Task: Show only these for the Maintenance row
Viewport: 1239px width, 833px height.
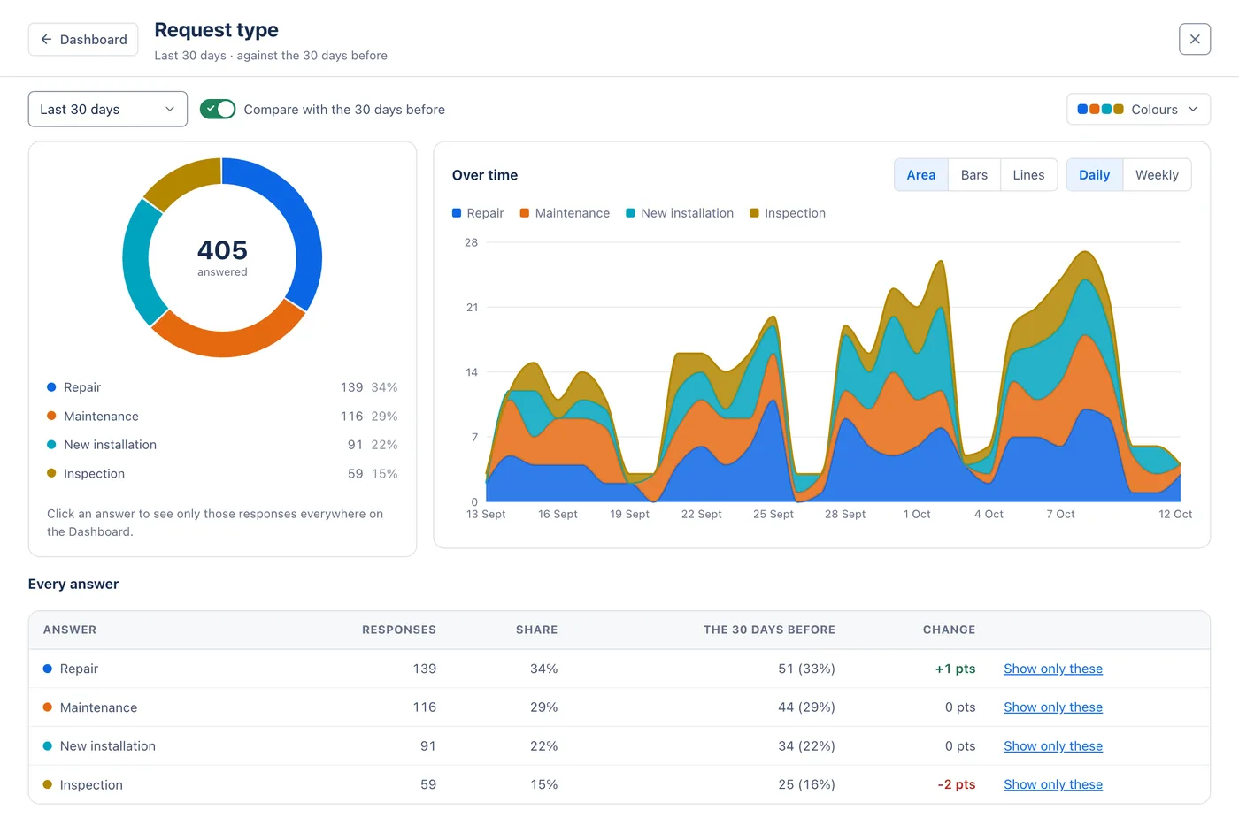Action: point(1053,707)
